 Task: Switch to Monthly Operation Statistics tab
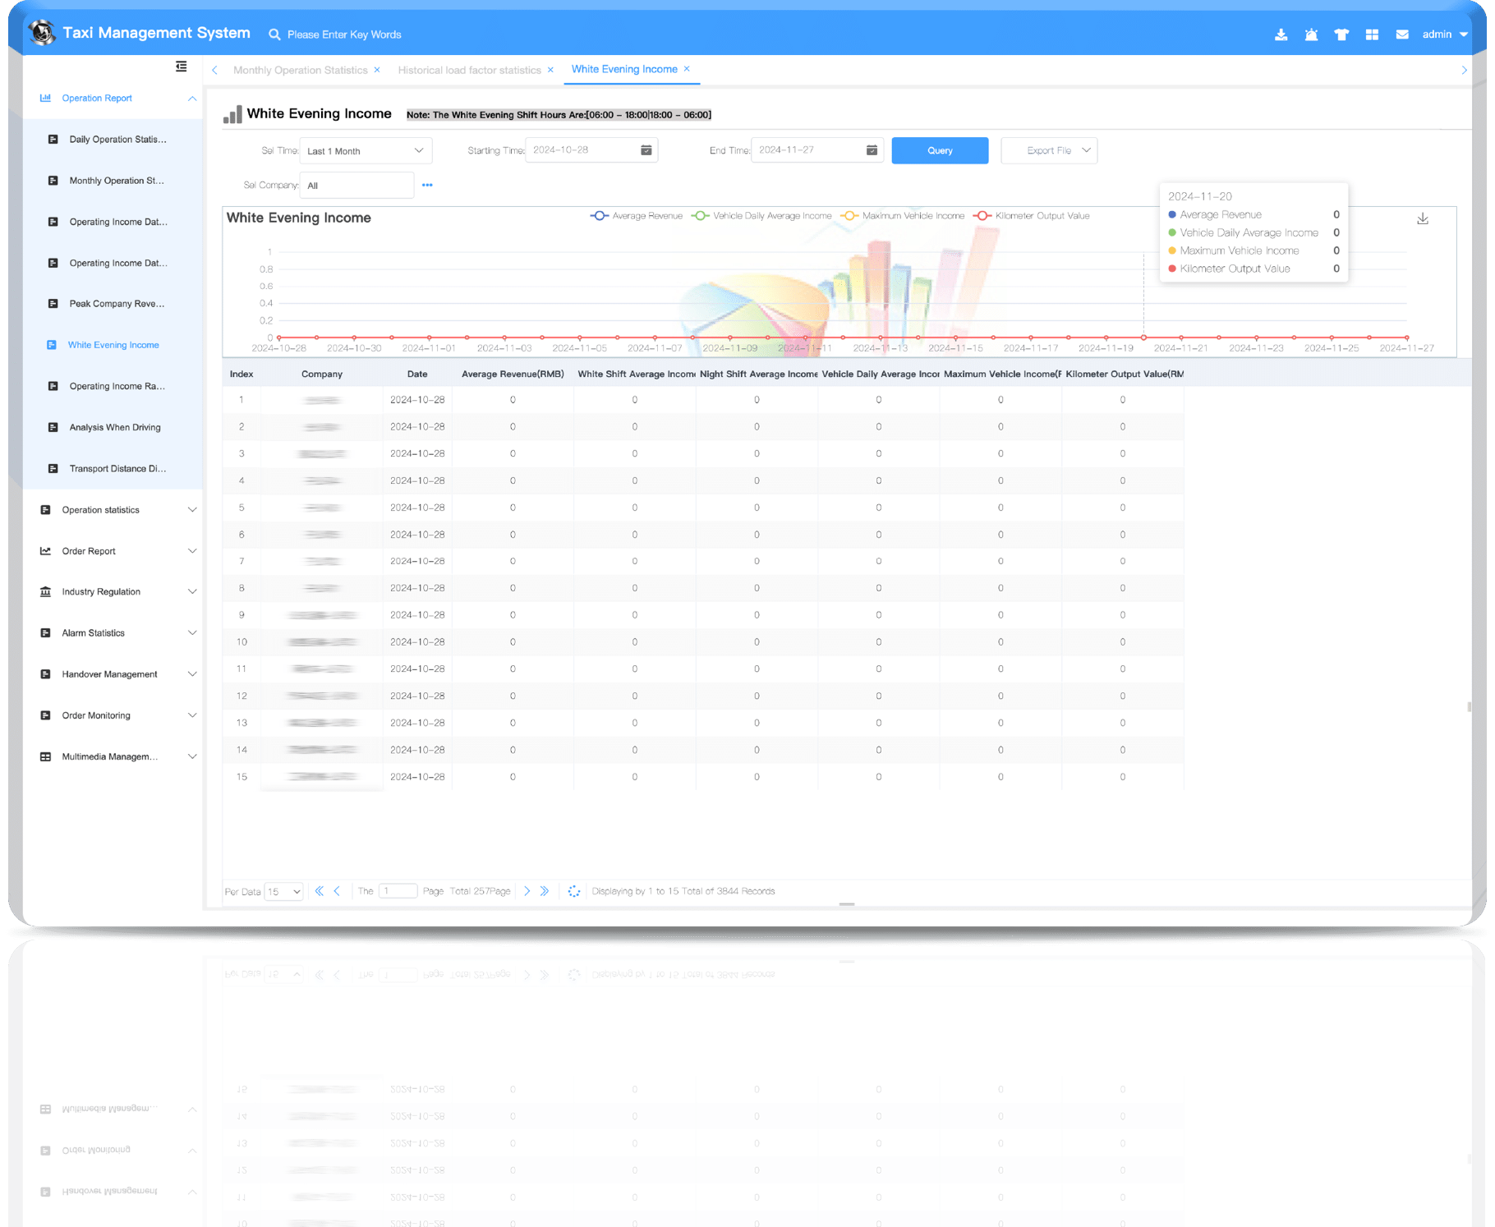(300, 70)
